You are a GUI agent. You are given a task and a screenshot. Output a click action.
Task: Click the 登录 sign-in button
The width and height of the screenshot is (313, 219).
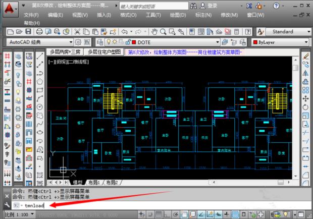(x=212, y=6)
